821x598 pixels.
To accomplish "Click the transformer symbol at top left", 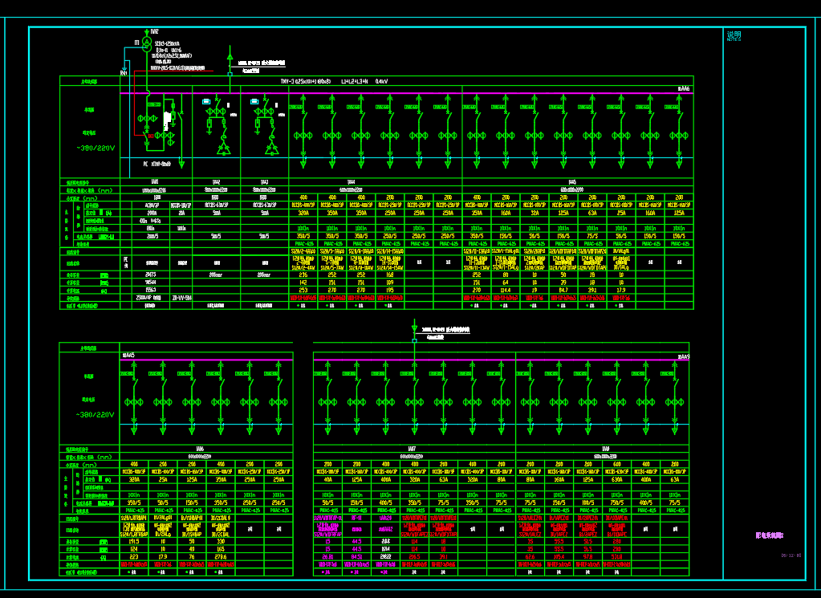I will (x=147, y=46).
